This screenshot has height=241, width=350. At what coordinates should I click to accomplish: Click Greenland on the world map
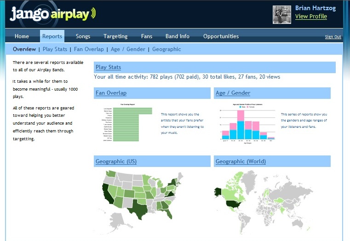tap(250, 181)
